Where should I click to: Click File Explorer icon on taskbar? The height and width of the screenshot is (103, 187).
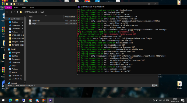tap(17, 100)
